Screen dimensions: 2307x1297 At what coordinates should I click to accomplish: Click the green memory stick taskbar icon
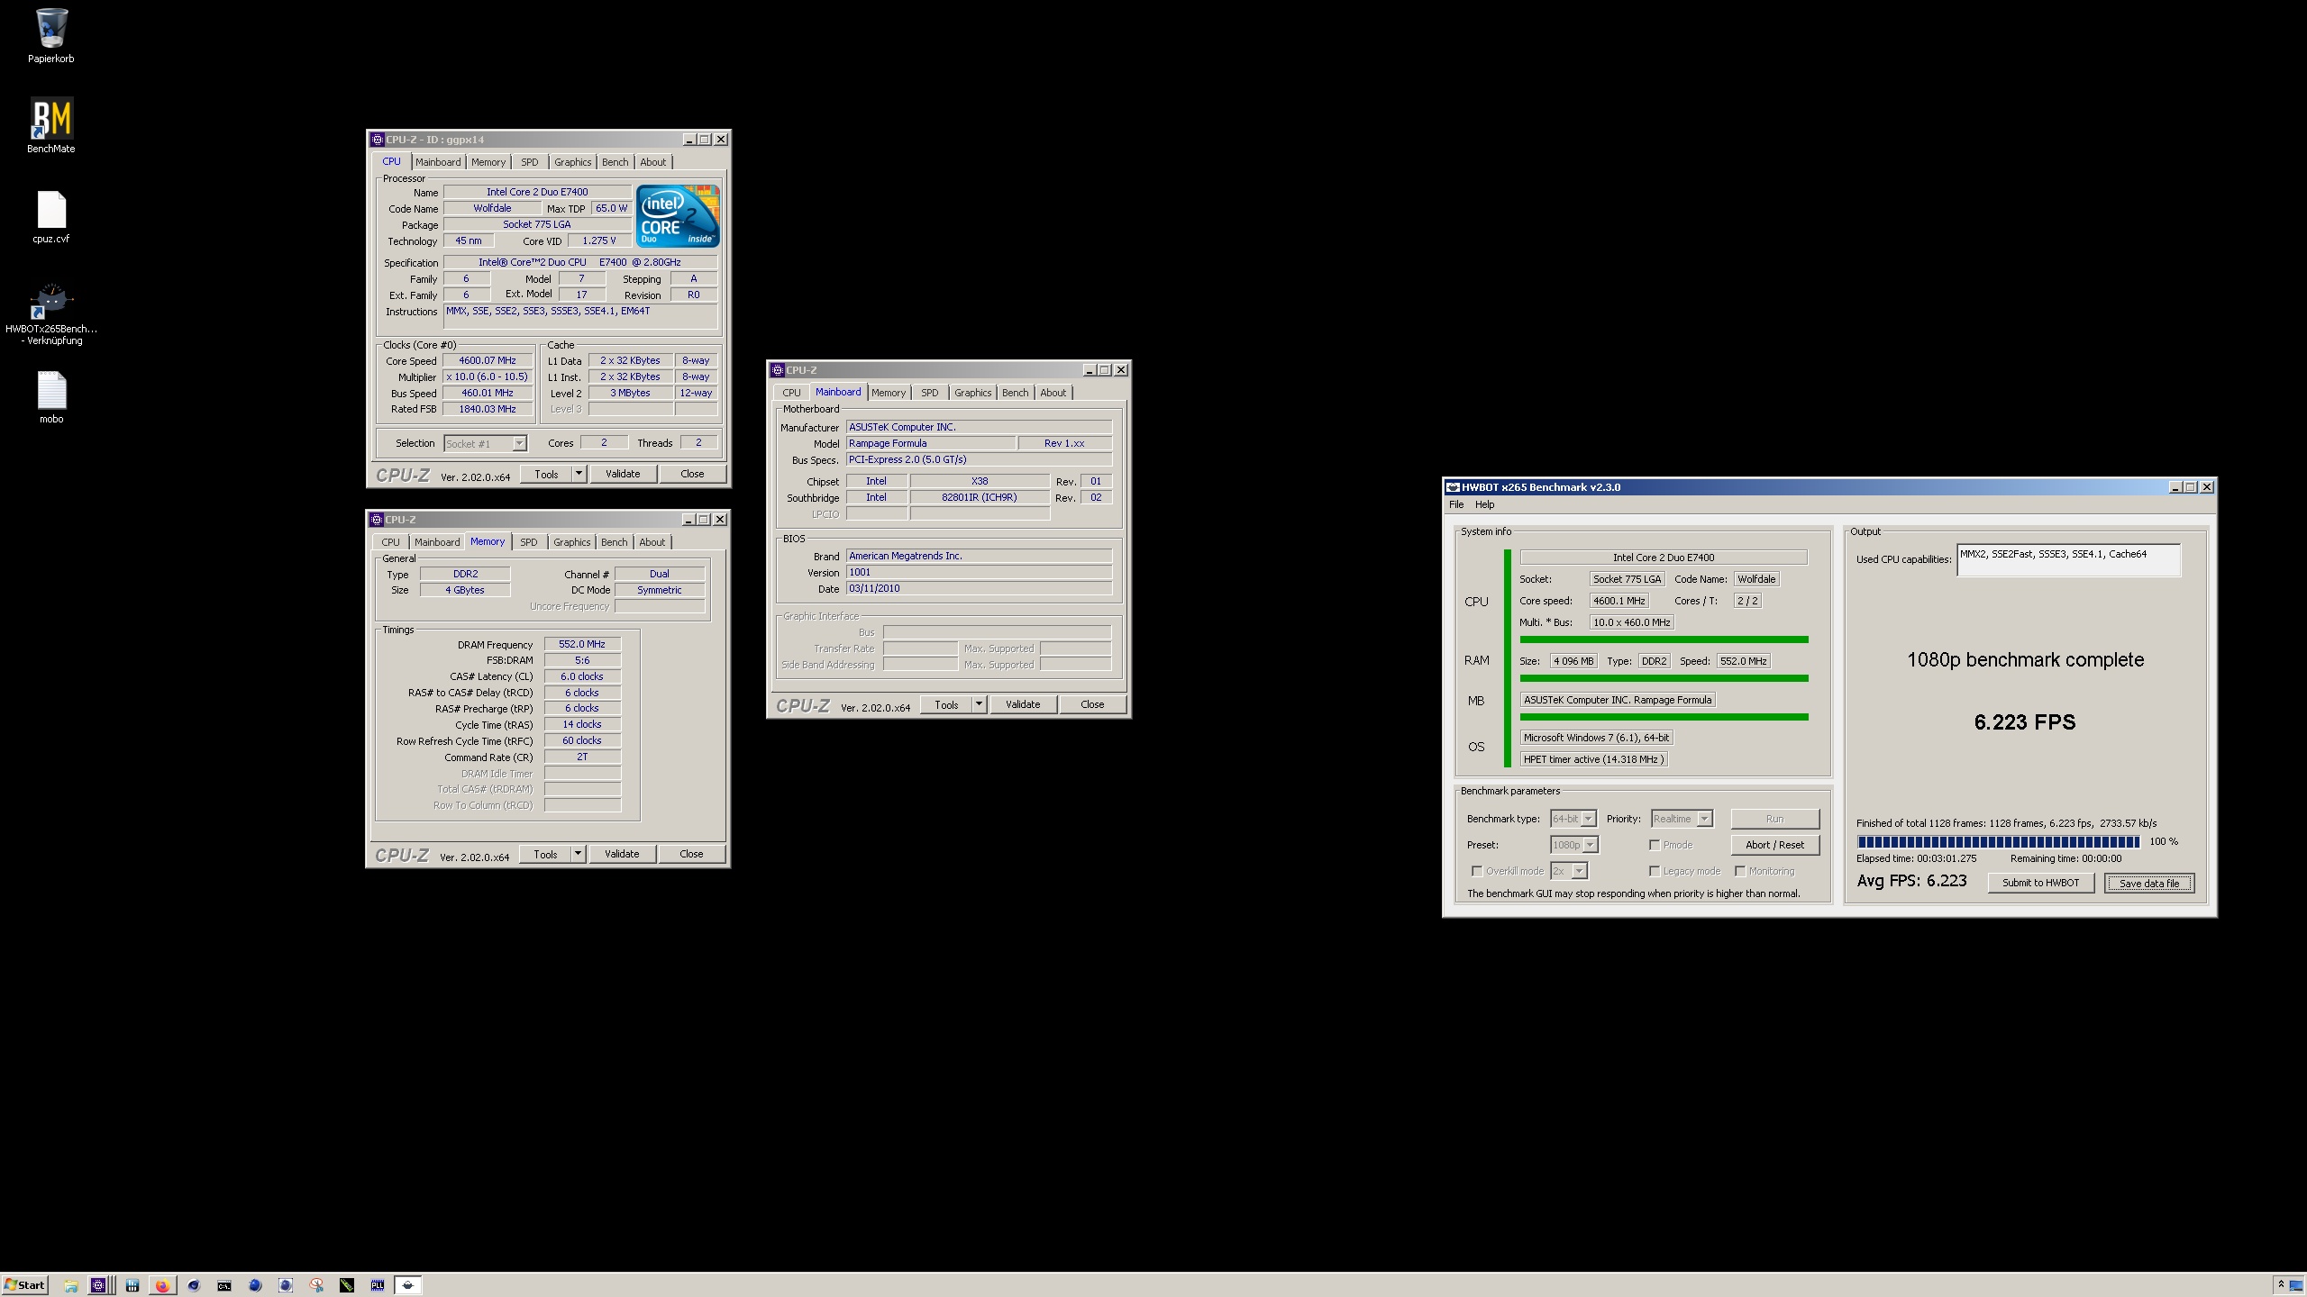click(347, 1285)
